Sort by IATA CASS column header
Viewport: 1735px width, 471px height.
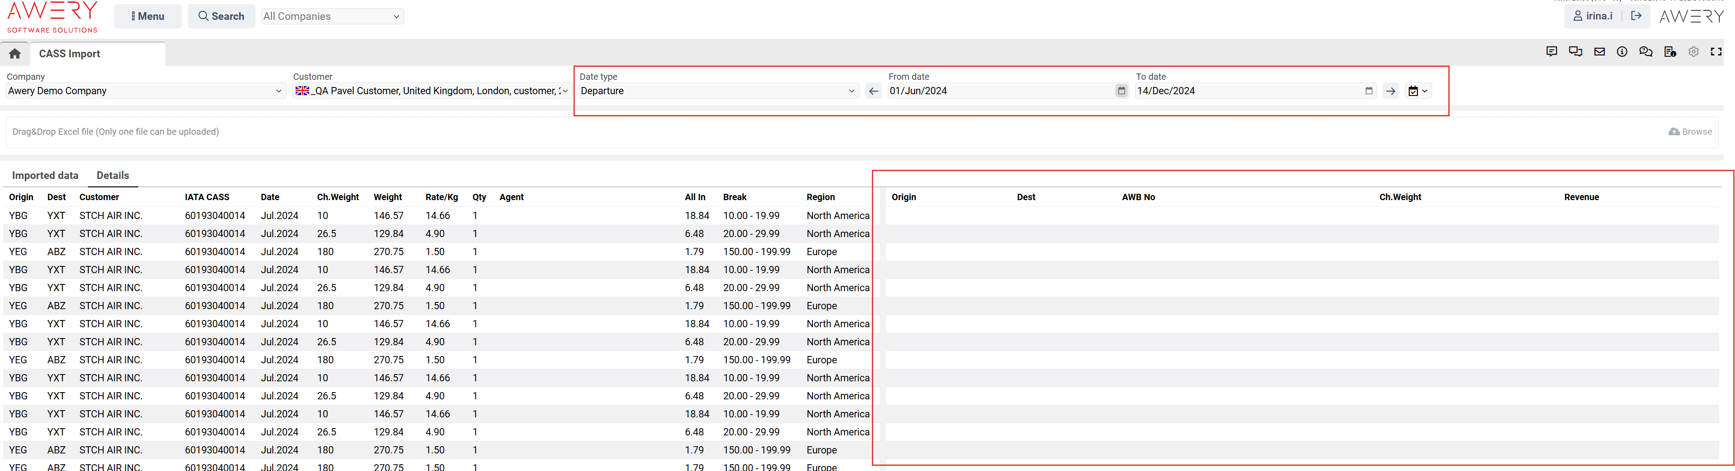207,197
